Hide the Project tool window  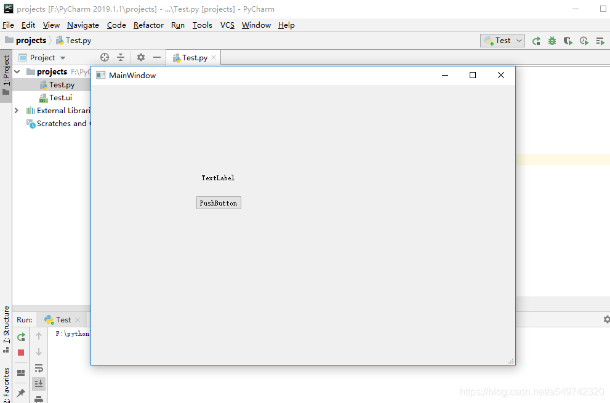pos(157,58)
